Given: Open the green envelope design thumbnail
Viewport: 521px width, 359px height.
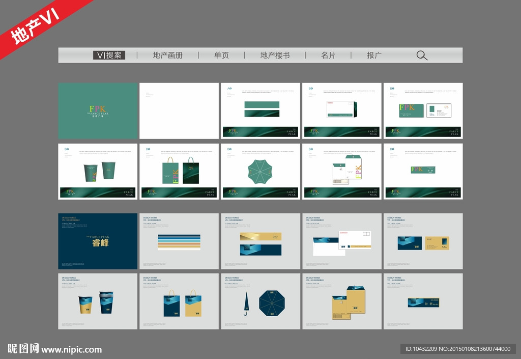Looking at the screenshot, I should [x=342, y=111].
